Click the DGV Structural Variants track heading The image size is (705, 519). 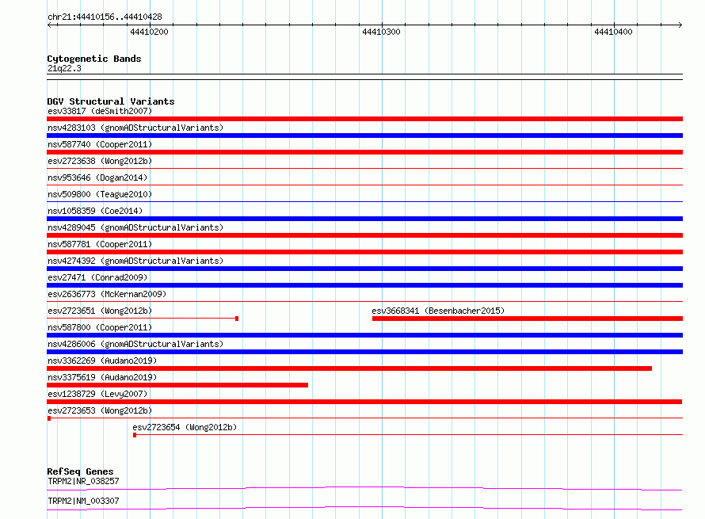(111, 101)
